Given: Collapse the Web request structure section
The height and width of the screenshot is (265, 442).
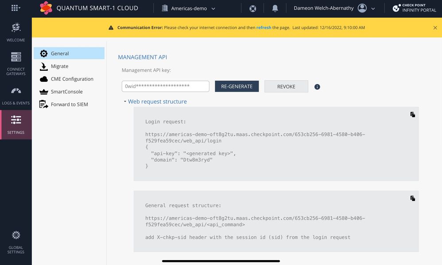Looking at the screenshot, I should (x=155, y=101).
